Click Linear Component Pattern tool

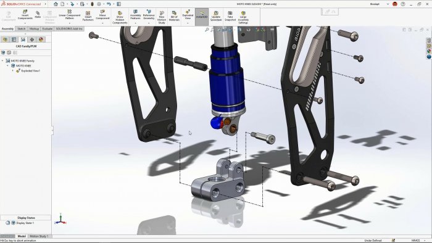click(x=69, y=15)
